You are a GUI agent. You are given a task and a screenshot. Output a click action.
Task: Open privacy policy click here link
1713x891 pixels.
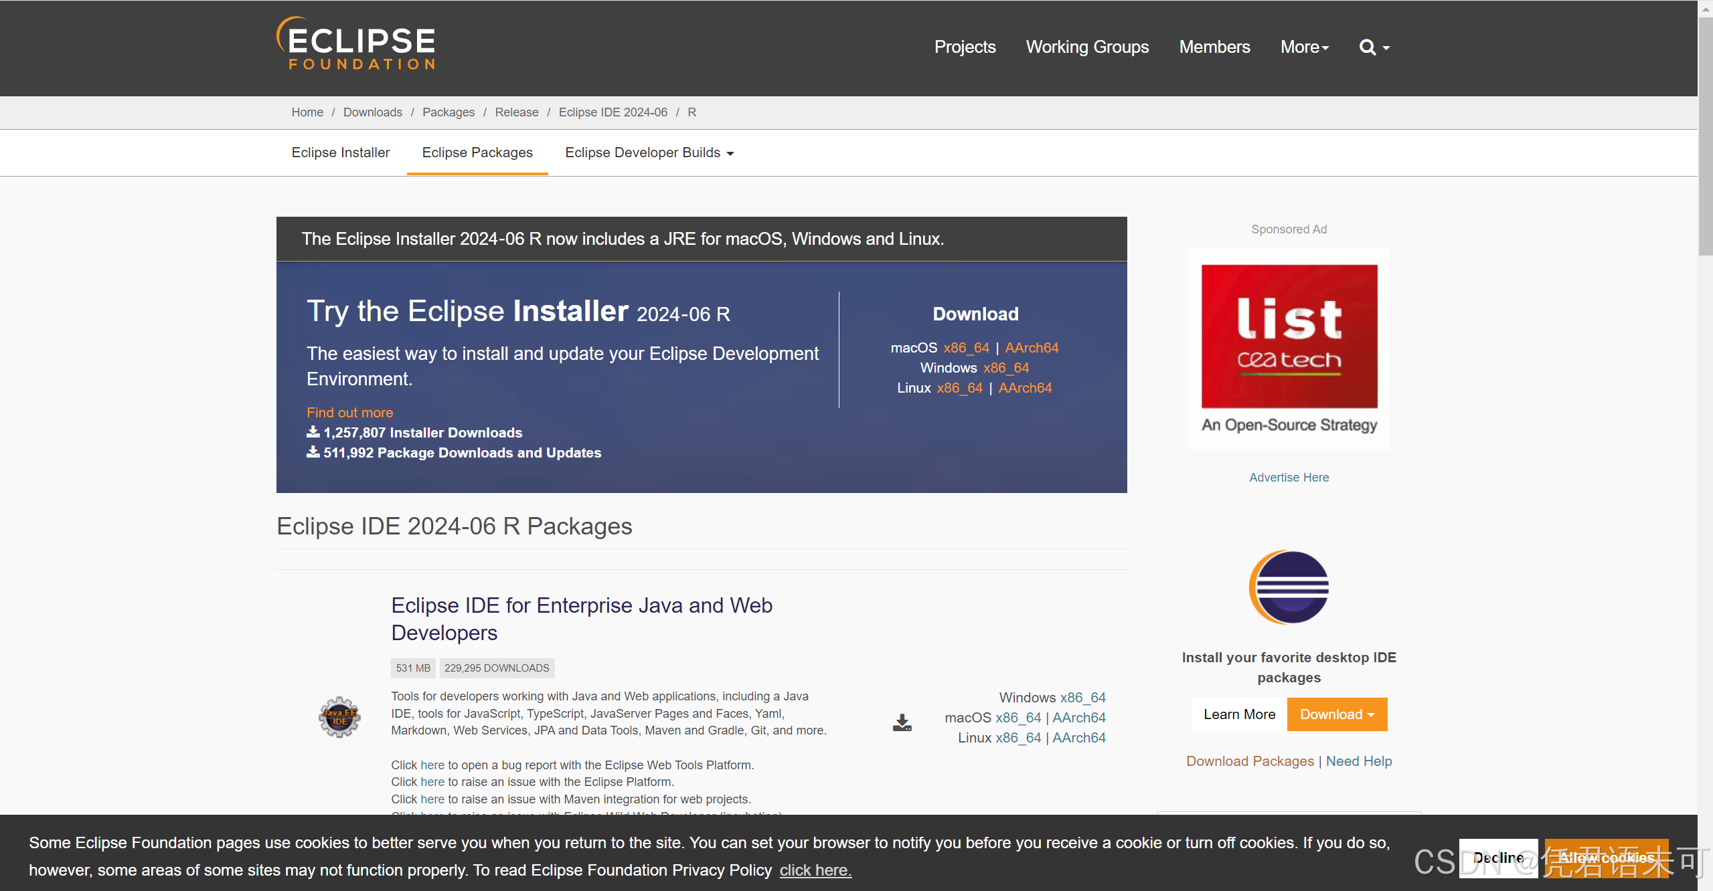tap(815, 870)
